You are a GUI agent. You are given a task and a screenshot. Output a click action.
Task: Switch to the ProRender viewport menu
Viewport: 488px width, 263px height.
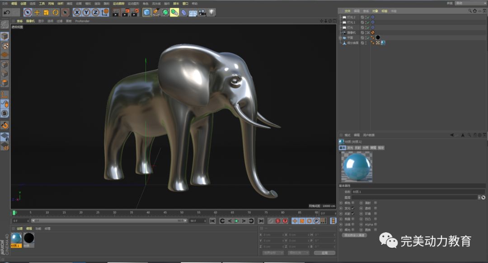tap(82, 21)
